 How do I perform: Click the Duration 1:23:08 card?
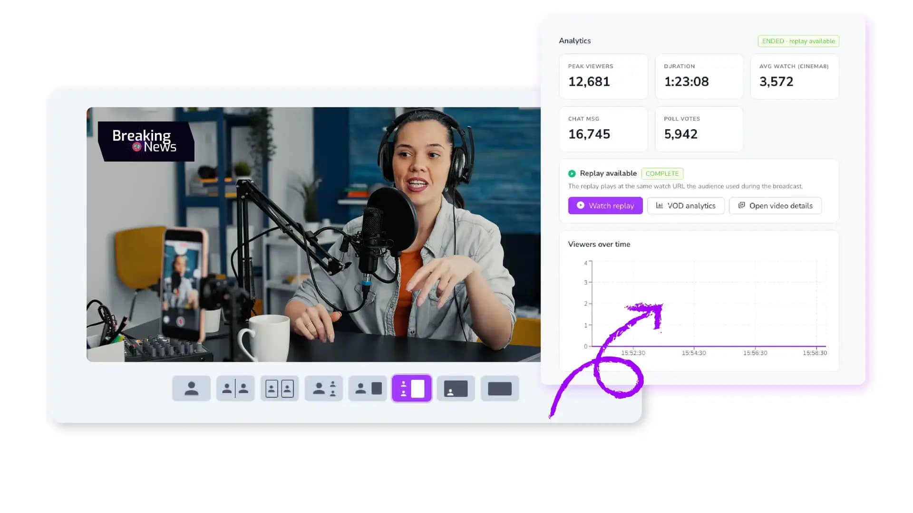[699, 76]
